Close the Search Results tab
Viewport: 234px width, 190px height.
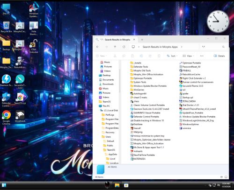(x=134, y=40)
